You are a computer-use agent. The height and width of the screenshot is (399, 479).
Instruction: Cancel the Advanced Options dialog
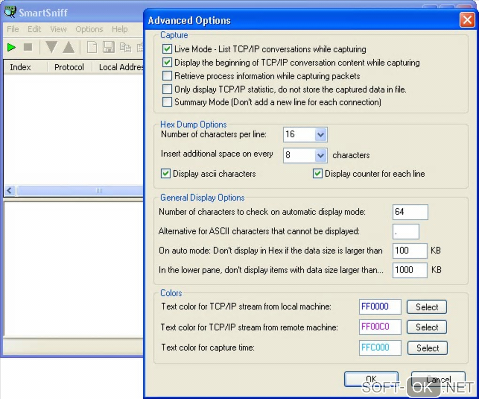438,379
